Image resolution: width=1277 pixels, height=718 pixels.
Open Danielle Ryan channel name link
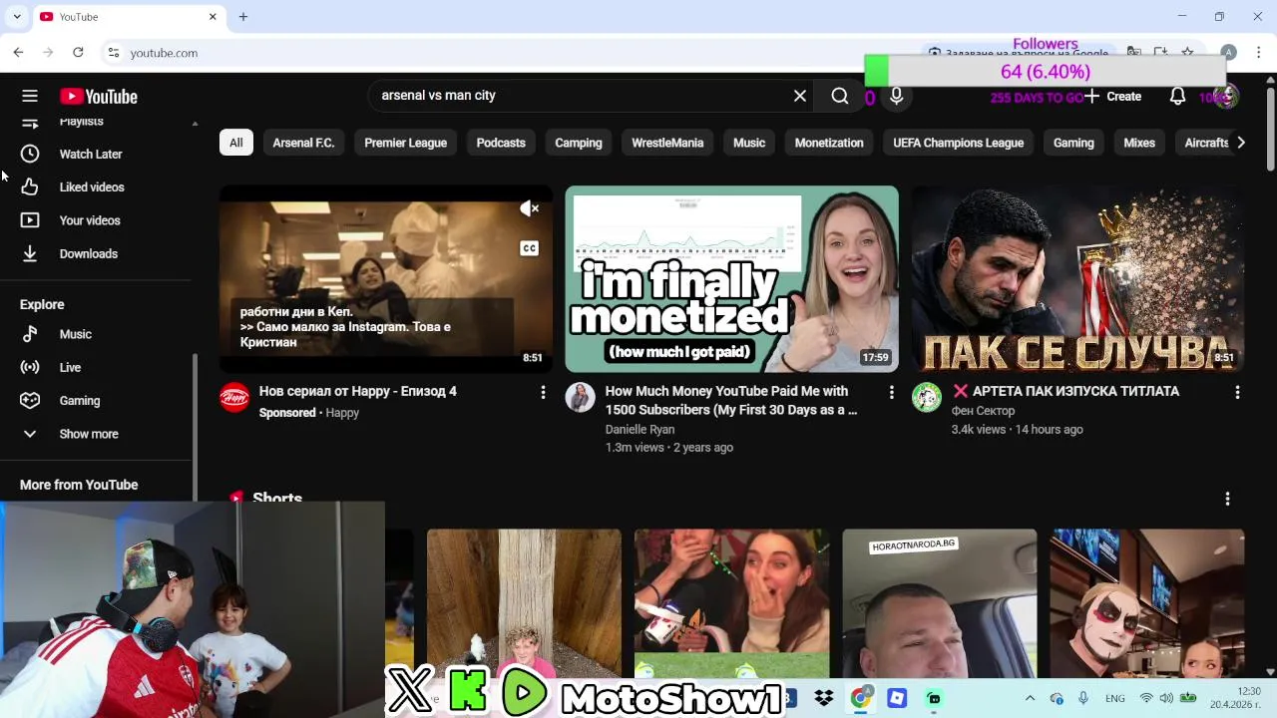click(x=639, y=430)
